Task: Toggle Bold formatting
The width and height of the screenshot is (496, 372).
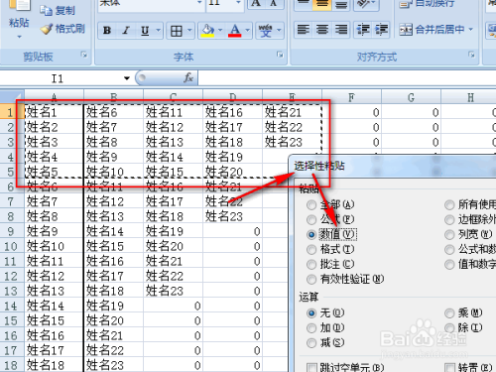Action: pyautogui.click(x=107, y=31)
